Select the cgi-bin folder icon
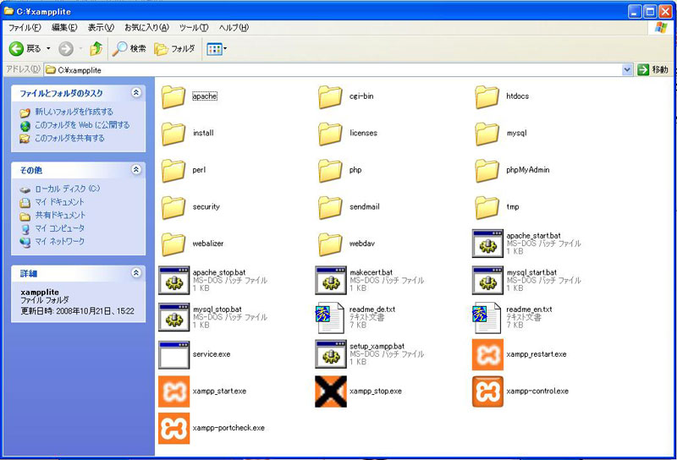This screenshot has width=677, height=460. tap(330, 96)
